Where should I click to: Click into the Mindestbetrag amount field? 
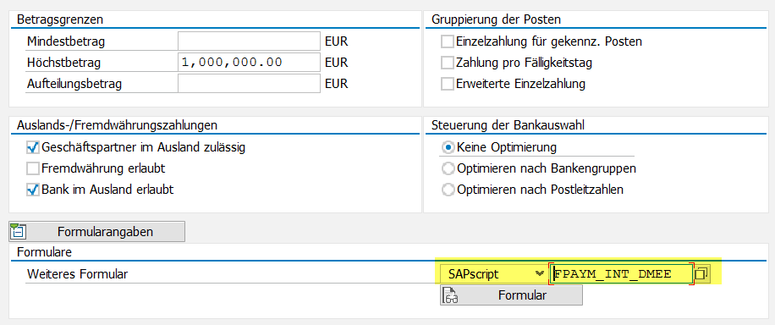click(x=249, y=41)
